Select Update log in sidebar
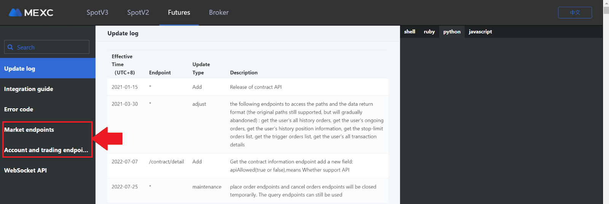609x204 pixels. pyautogui.click(x=48, y=68)
